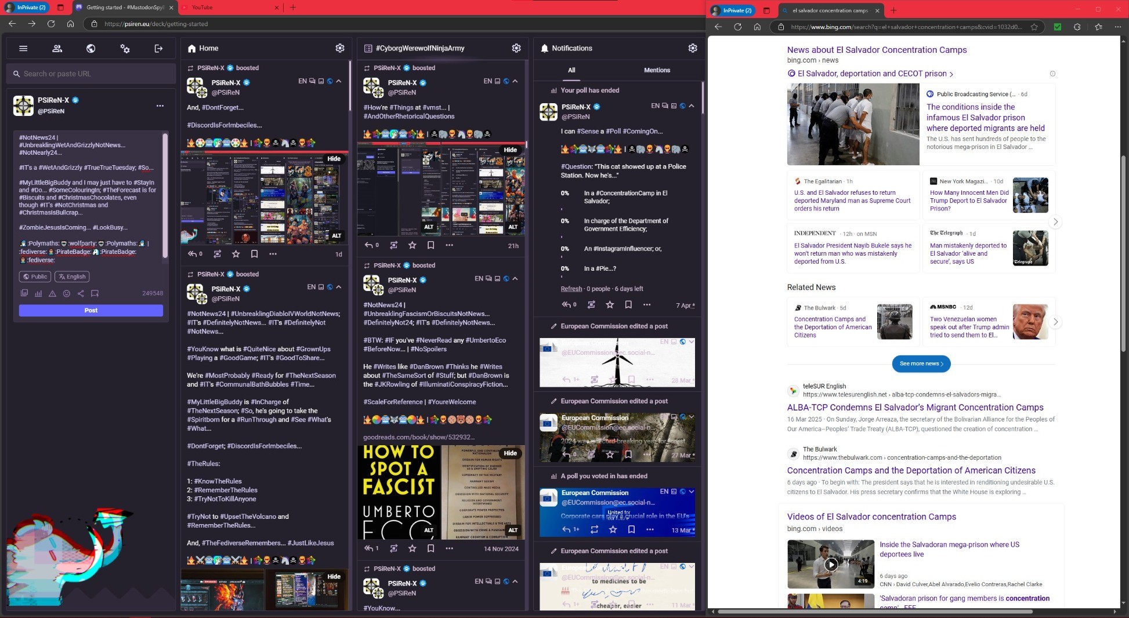Click the home icon in the Bing browser toolbar
Viewport: 1129px width, 618px height.
(757, 27)
